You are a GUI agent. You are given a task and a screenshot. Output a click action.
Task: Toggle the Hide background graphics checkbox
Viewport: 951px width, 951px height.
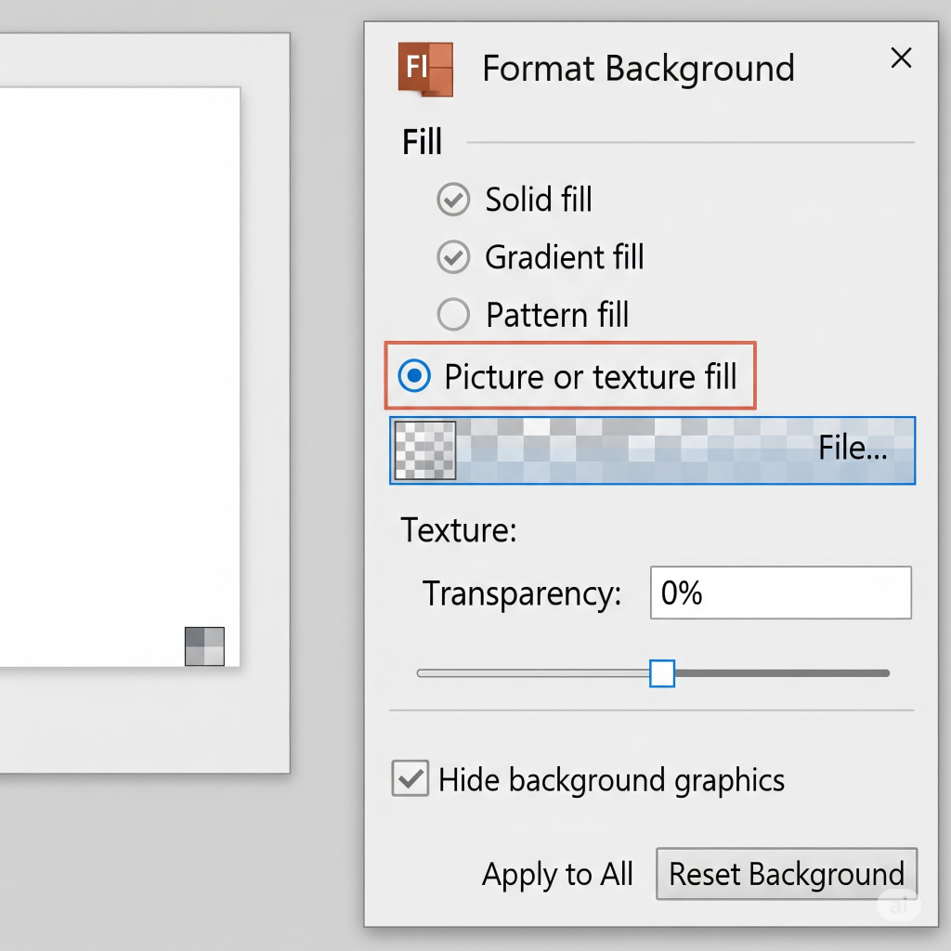pos(410,778)
